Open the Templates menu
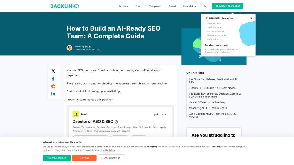The image size is (294, 165). [155, 6]
